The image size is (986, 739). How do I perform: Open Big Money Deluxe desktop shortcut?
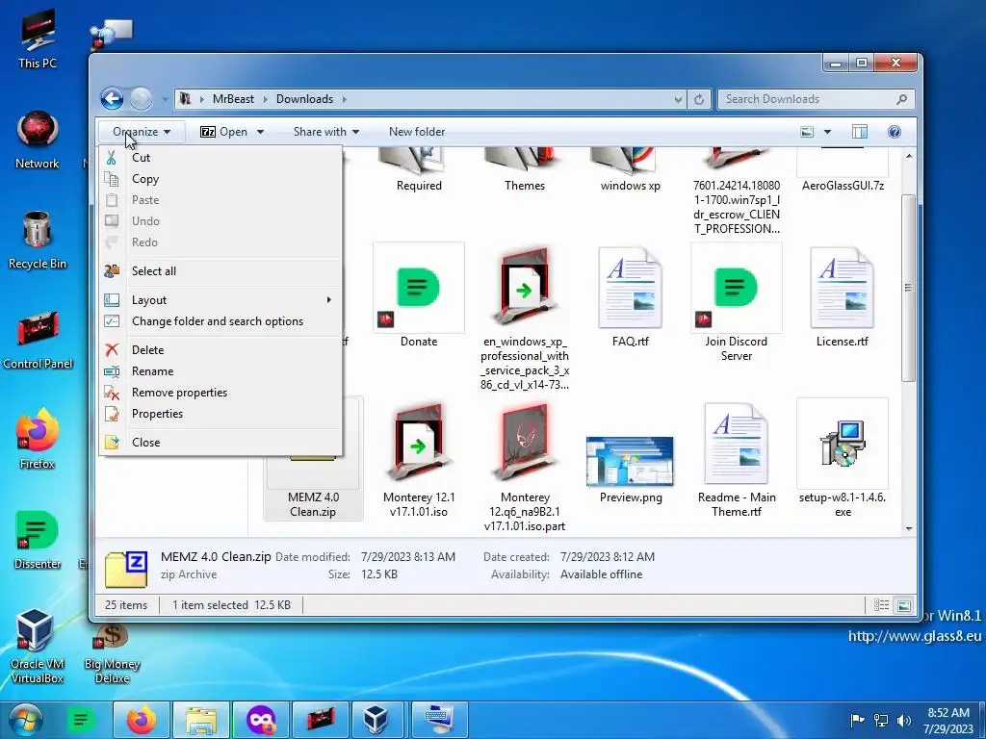pyautogui.click(x=112, y=653)
